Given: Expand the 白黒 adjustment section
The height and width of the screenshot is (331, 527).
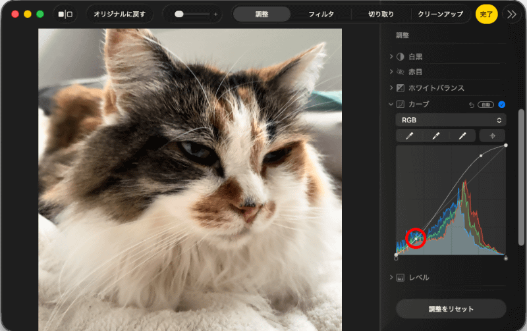Looking at the screenshot, I should coord(391,57).
